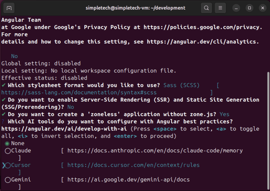Open the terminal search icon

click(x=206, y=8)
